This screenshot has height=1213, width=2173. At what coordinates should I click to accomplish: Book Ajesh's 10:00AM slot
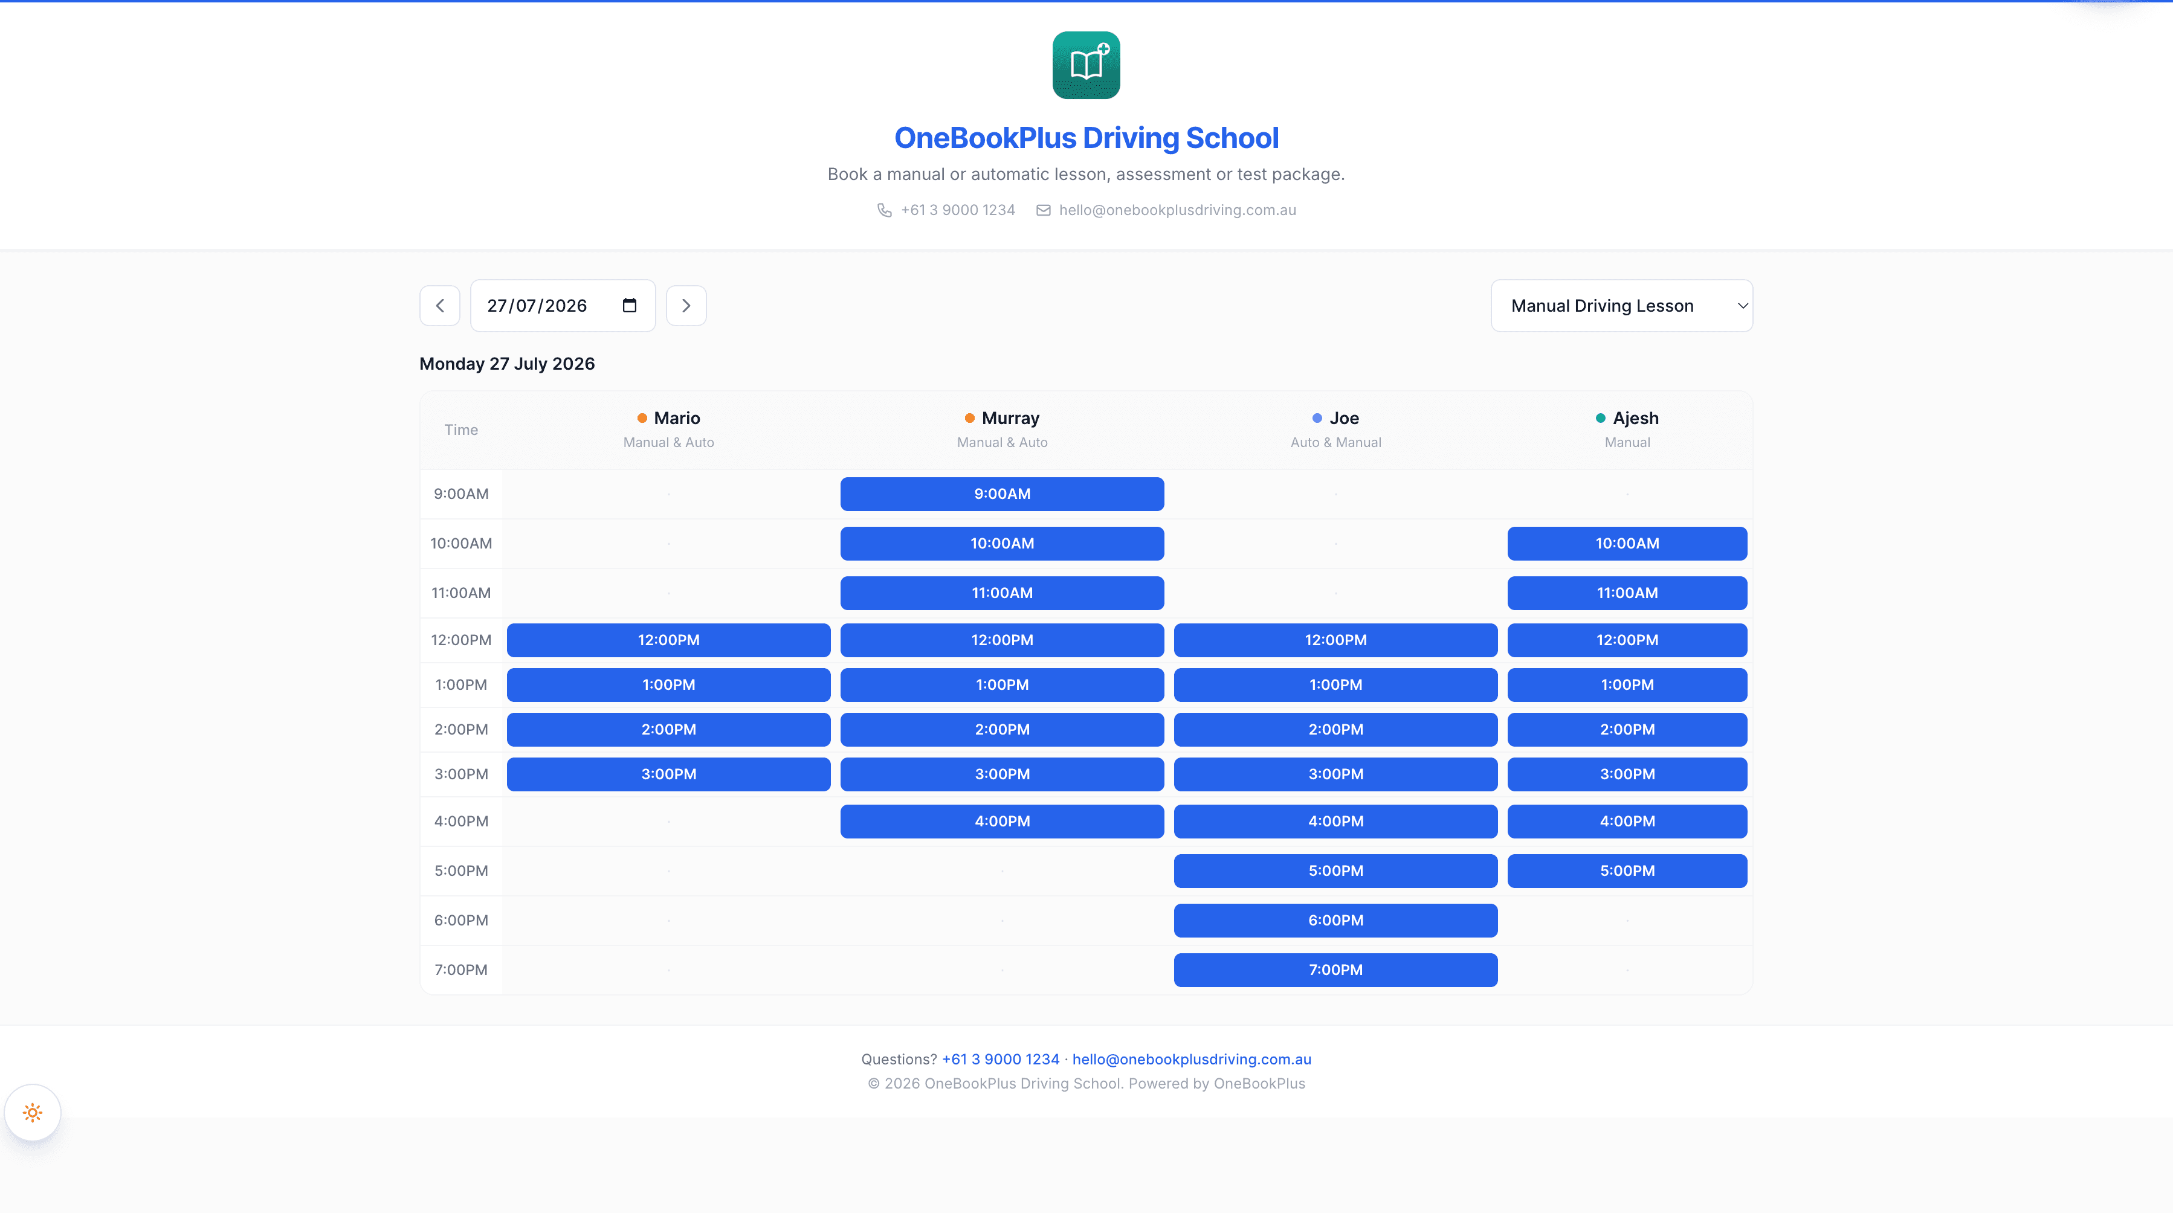click(x=1627, y=543)
